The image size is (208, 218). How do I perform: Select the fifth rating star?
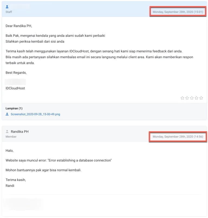201,98
